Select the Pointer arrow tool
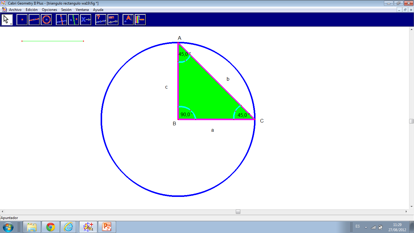Viewport: 414px width, 233px height. coord(7,20)
